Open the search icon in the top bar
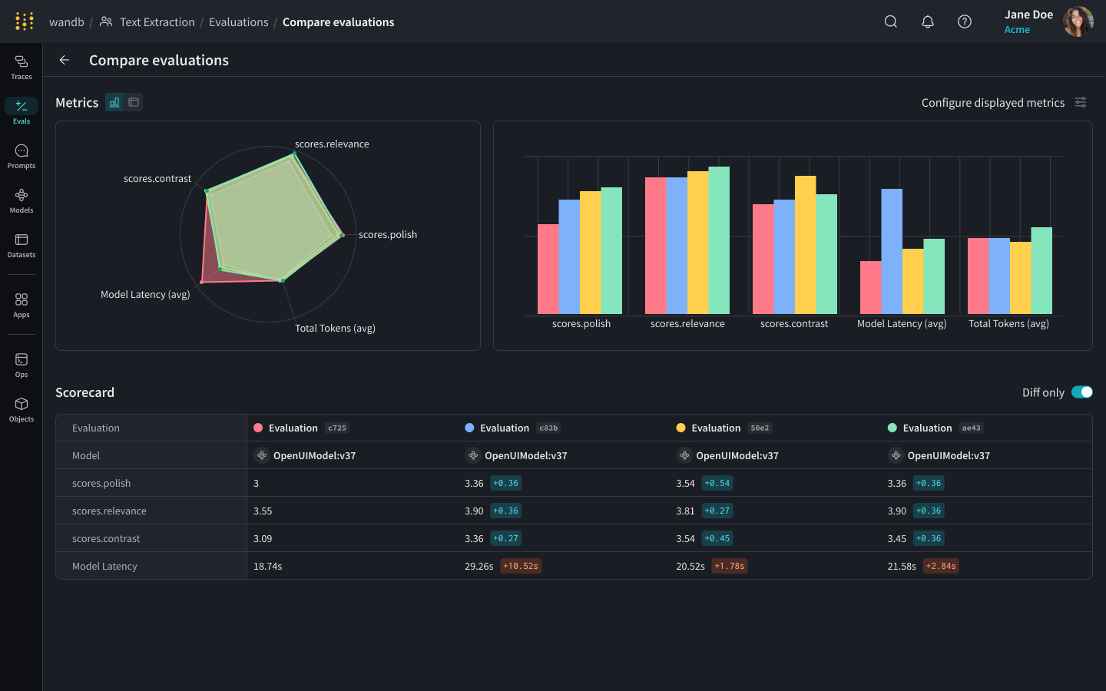This screenshot has width=1106, height=691. pyautogui.click(x=890, y=21)
